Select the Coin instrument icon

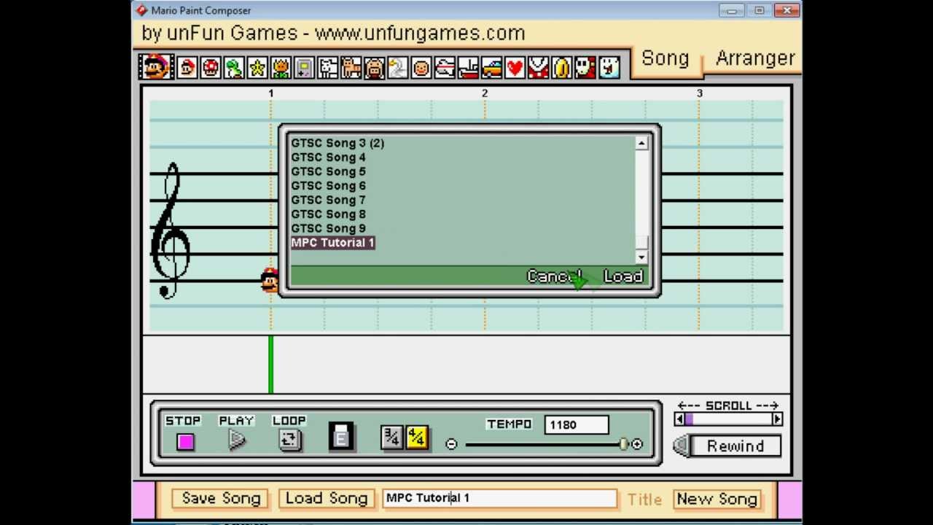pyautogui.click(x=562, y=69)
